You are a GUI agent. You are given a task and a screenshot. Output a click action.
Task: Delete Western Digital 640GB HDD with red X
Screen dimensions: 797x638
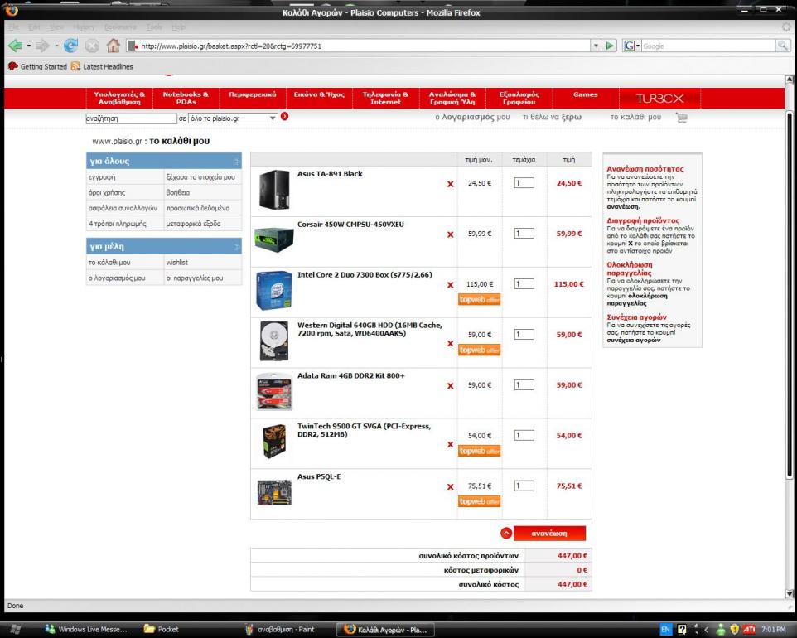coord(451,344)
